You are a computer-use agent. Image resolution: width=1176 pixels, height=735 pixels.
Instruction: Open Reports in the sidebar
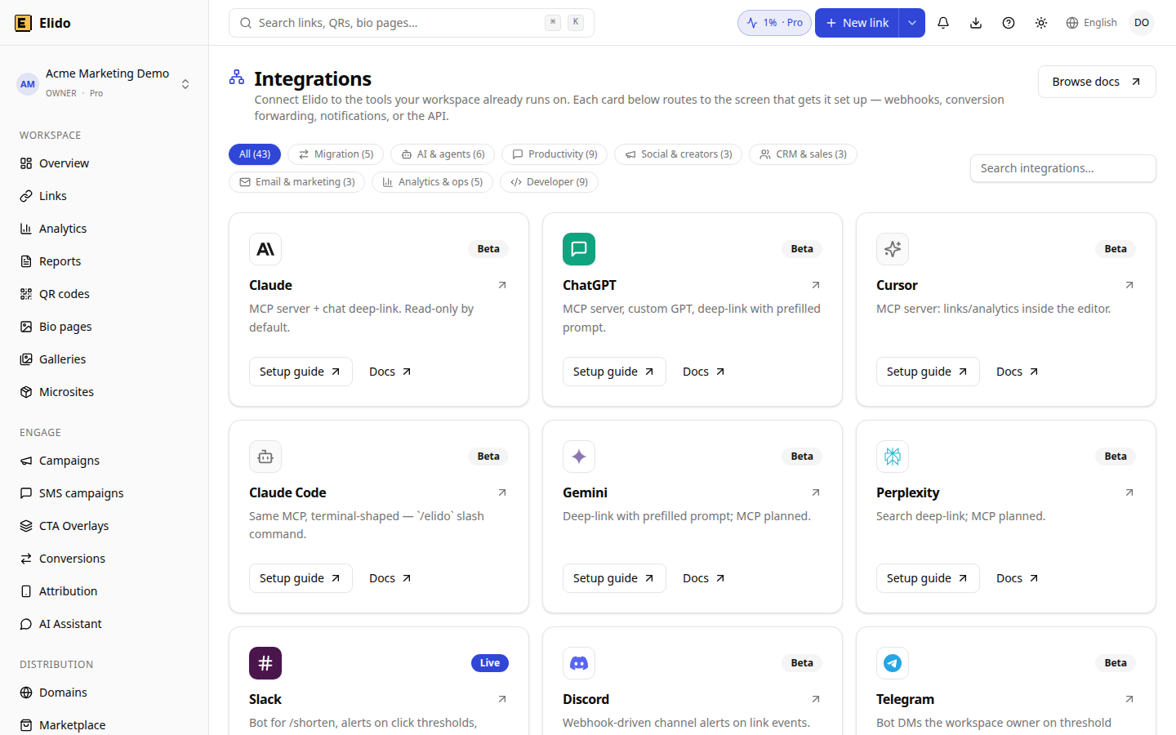click(x=104, y=261)
